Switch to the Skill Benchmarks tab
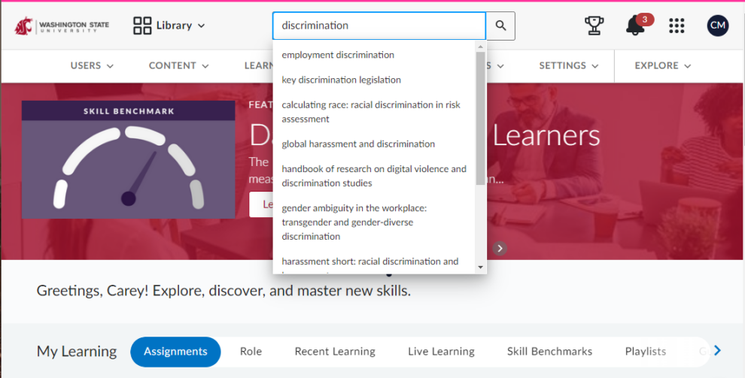This screenshot has height=378, width=745. pos(549,352)
